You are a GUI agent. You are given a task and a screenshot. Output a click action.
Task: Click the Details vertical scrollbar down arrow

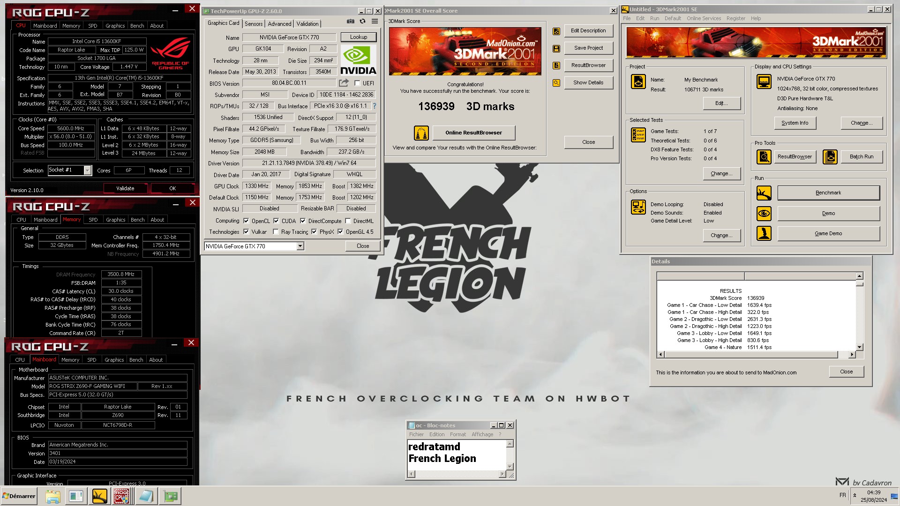[x=859, y=347]
